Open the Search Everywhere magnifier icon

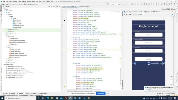point(174,4)
